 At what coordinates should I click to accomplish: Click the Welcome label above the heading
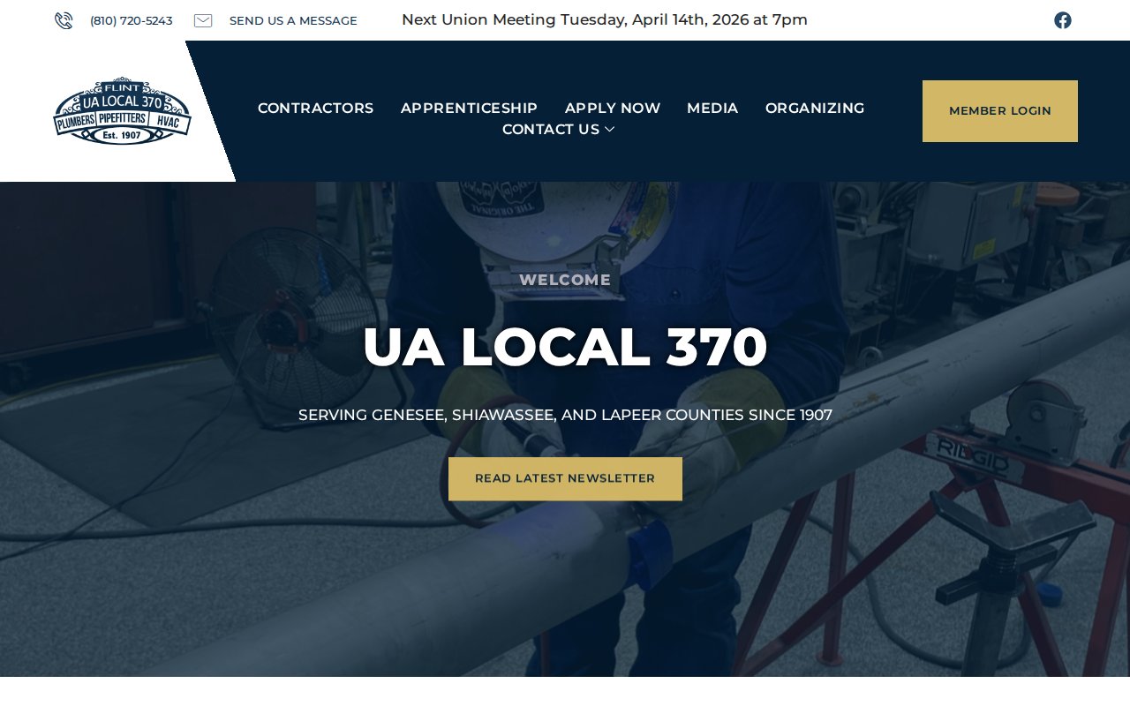click(565, 280)
